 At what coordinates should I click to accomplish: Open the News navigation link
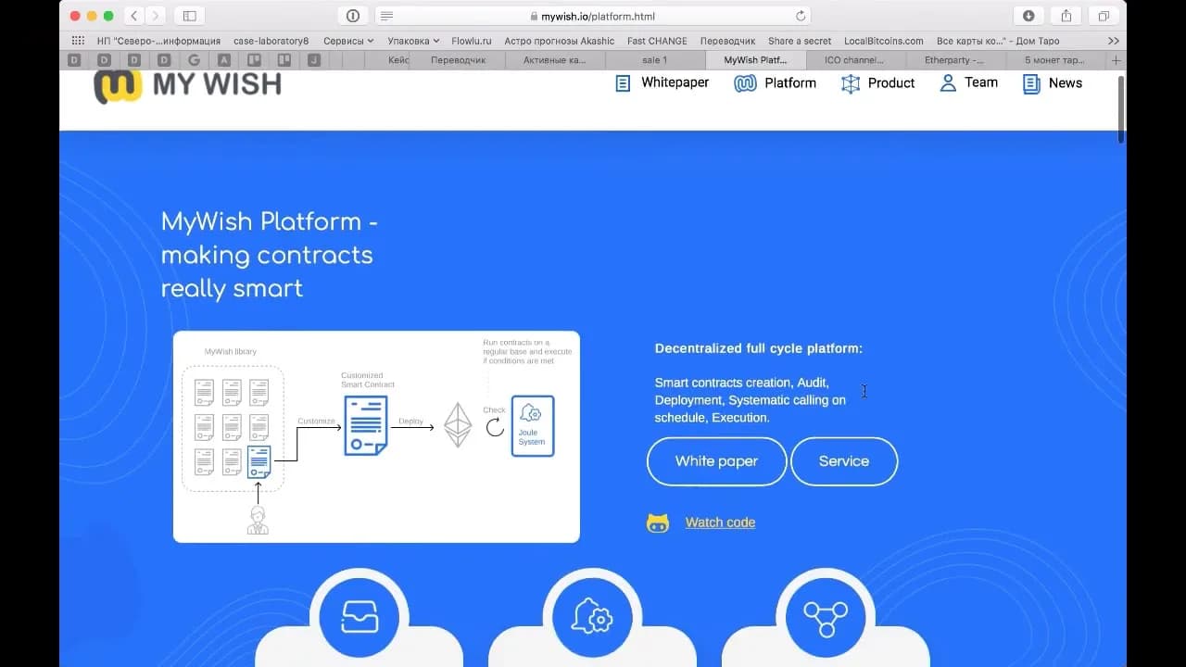(1066, 82)
